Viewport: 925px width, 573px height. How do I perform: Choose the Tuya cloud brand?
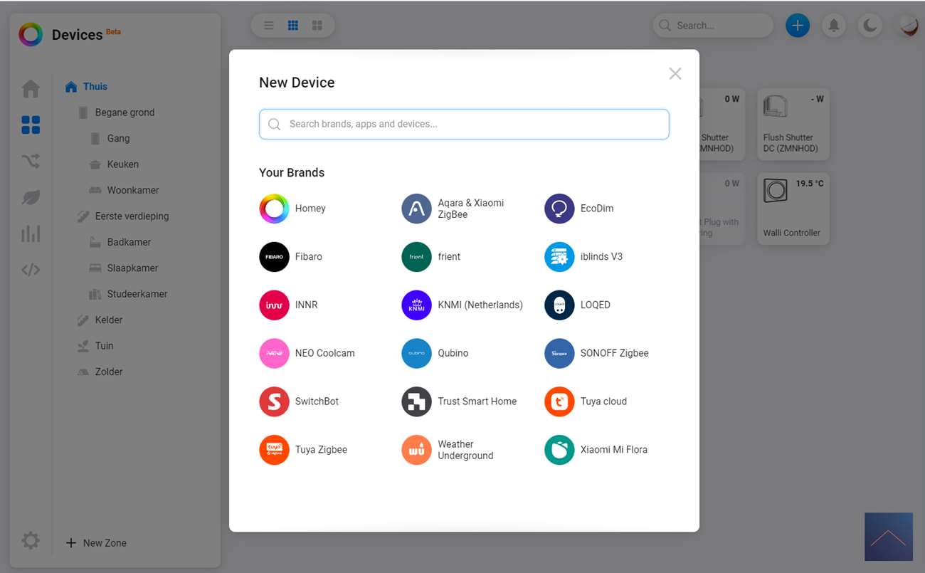click(x=586, y=401)
